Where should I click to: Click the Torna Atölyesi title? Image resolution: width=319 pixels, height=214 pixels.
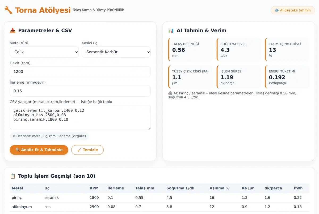point(43,10)
